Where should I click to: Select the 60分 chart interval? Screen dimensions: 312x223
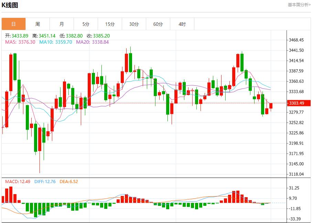point(158,24)
